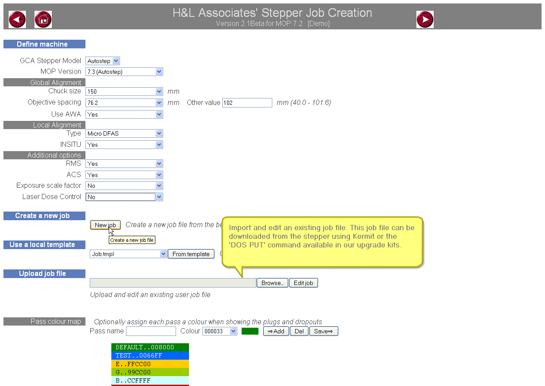The width and height of the screenshot is (545, 386).
Task: Open the Local Alignment Type dropdown
Action: 124,133
